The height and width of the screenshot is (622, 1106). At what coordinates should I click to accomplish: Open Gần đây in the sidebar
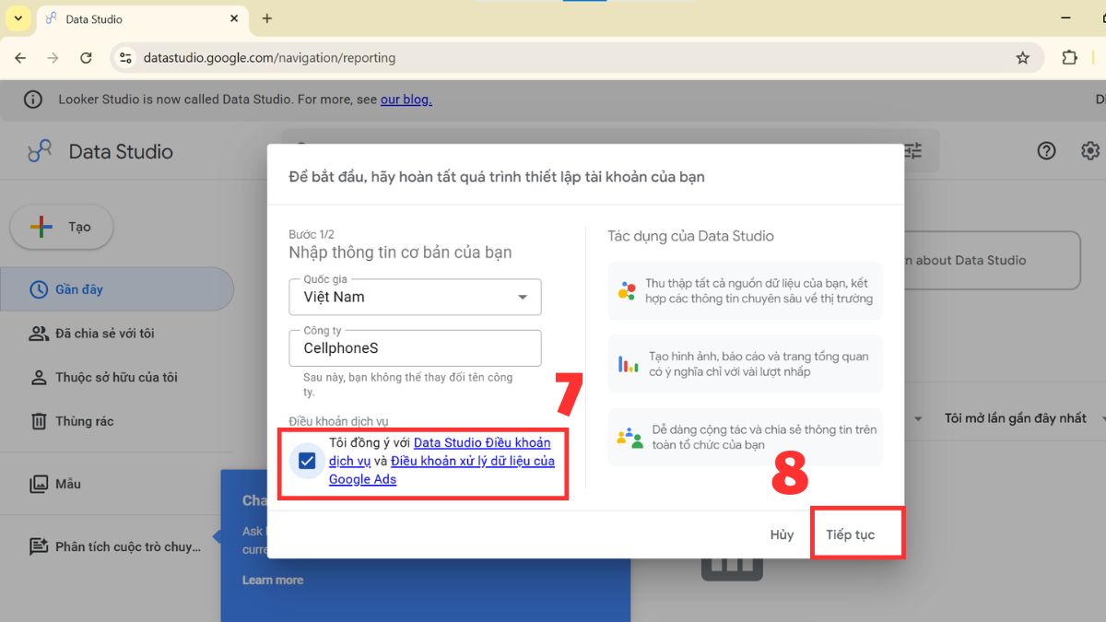click(x=117, y=289)
